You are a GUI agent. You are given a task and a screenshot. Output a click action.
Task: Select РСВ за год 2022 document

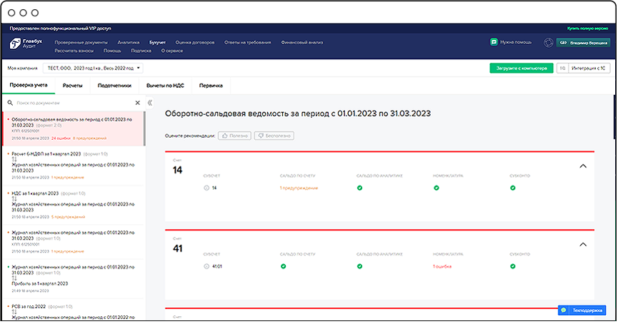pos(74,311)
